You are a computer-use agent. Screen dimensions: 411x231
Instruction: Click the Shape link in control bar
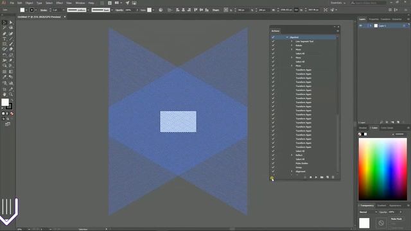(x=216, y=10)
